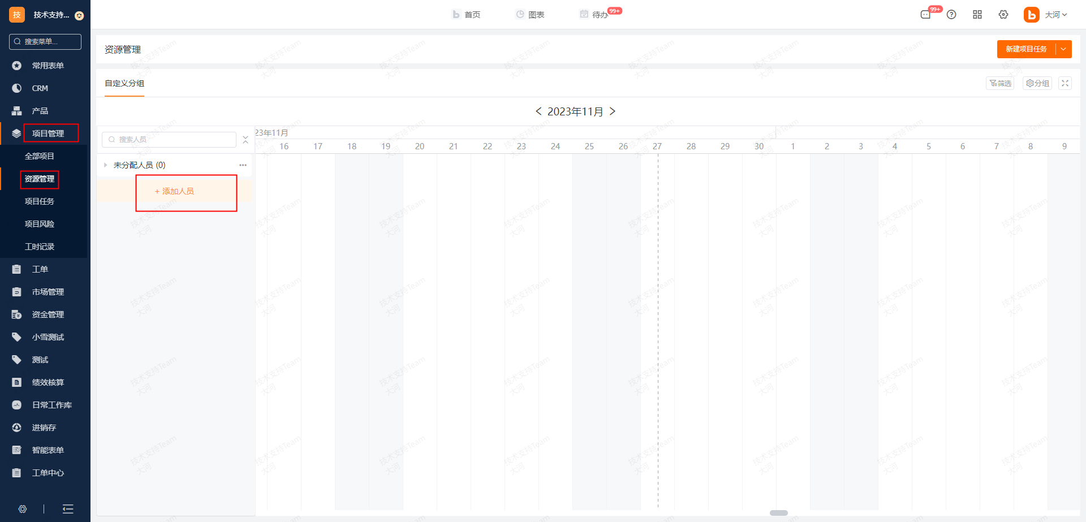The width and height of the screenshot is (1086, 522).
Task: Click 添加人员 link
Action: coord(175,191)
